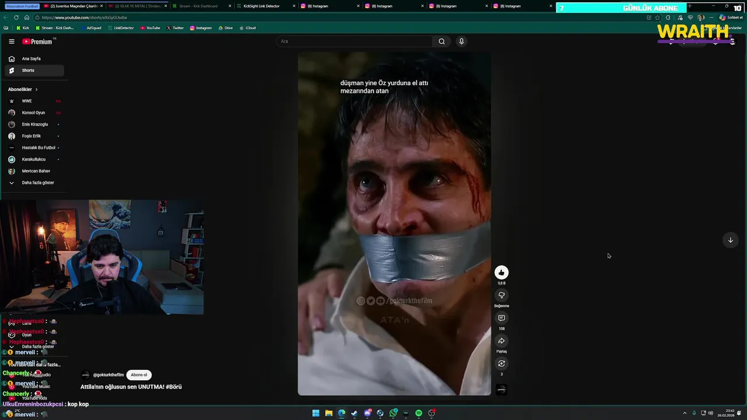This screenshot has width=747, height=420.
Task: Click the youtube.com address bar URL
Action: point(85,17)
